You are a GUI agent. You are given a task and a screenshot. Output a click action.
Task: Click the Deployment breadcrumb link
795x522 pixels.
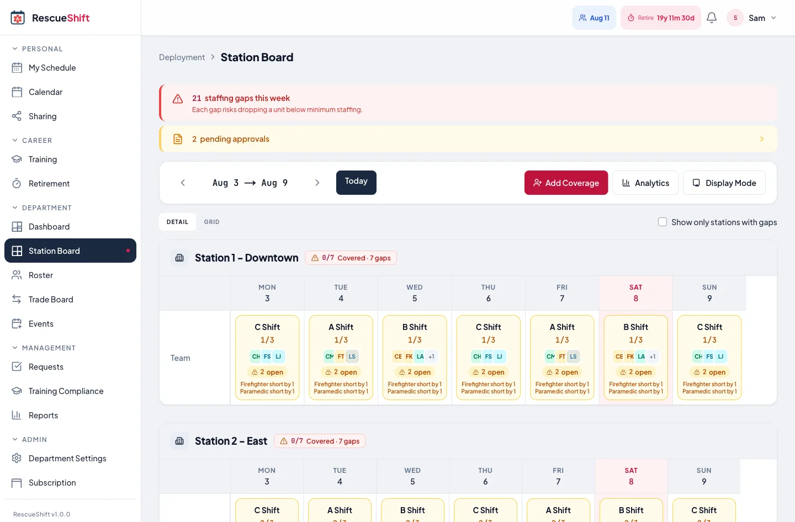[182, 57]
